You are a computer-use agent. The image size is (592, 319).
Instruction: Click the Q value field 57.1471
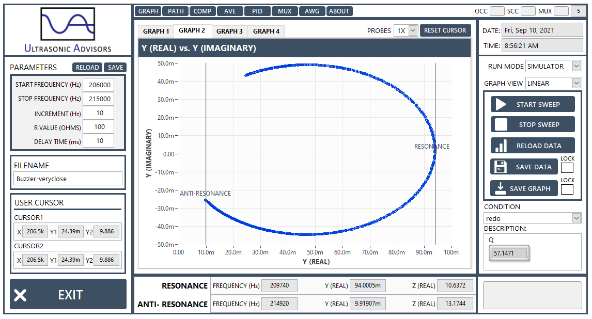click(508, 253)
